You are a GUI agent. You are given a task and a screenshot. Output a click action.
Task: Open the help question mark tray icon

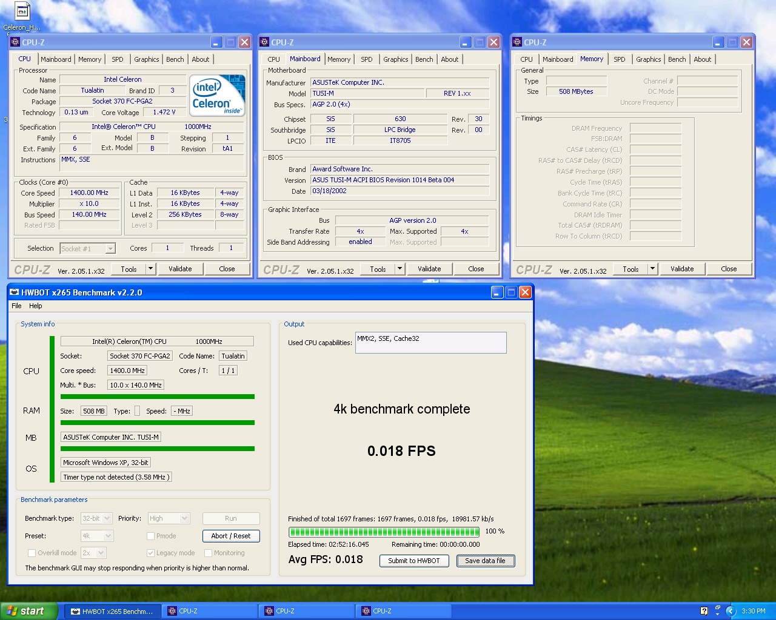[704, 611]
